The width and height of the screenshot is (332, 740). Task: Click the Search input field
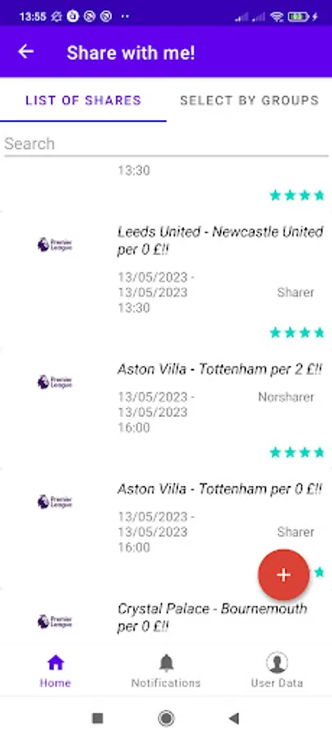(x=166, y=143)
